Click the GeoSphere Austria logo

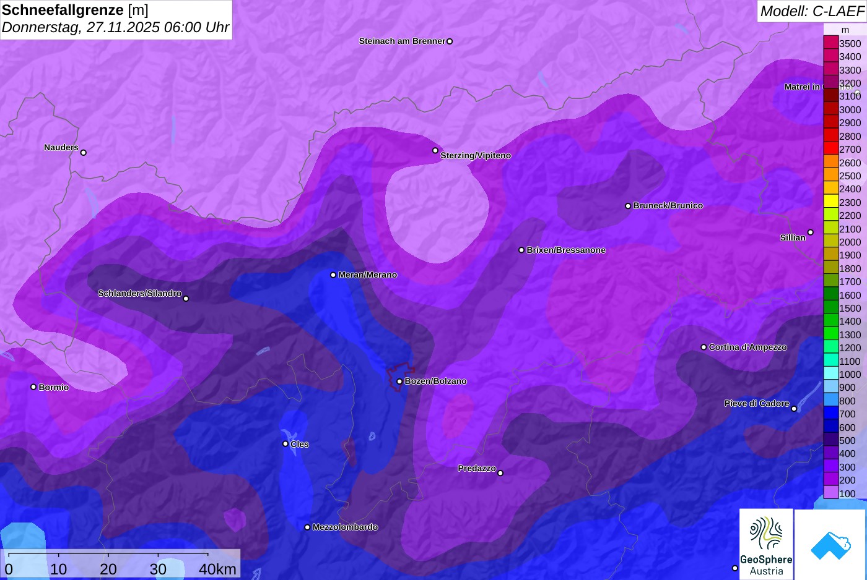tap(766, 544)
